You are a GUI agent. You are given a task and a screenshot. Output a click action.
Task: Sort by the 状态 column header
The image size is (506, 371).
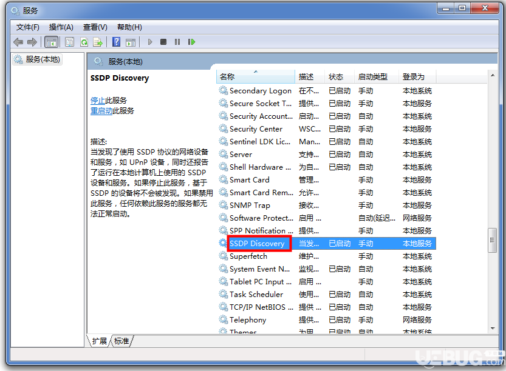click(x=339, y=76)
